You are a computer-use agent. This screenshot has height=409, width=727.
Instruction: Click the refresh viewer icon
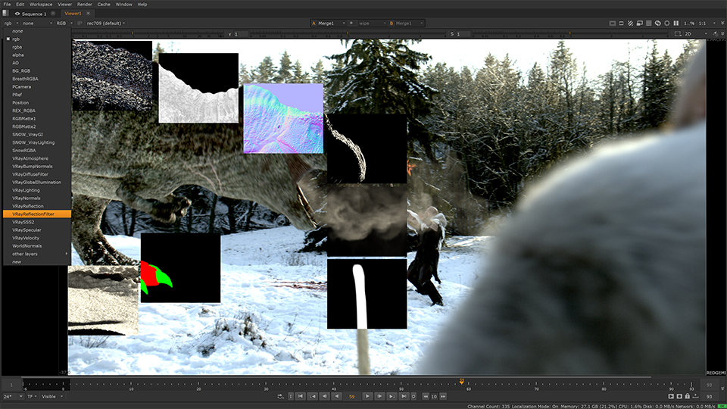click(657, 23)
